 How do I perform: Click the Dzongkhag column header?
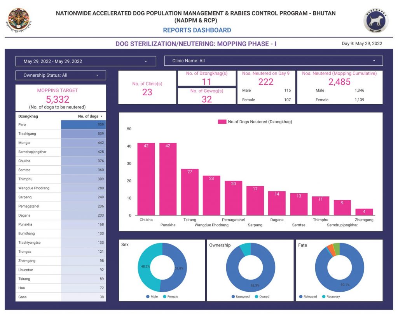pyautogui.click(x=28, y=116)
